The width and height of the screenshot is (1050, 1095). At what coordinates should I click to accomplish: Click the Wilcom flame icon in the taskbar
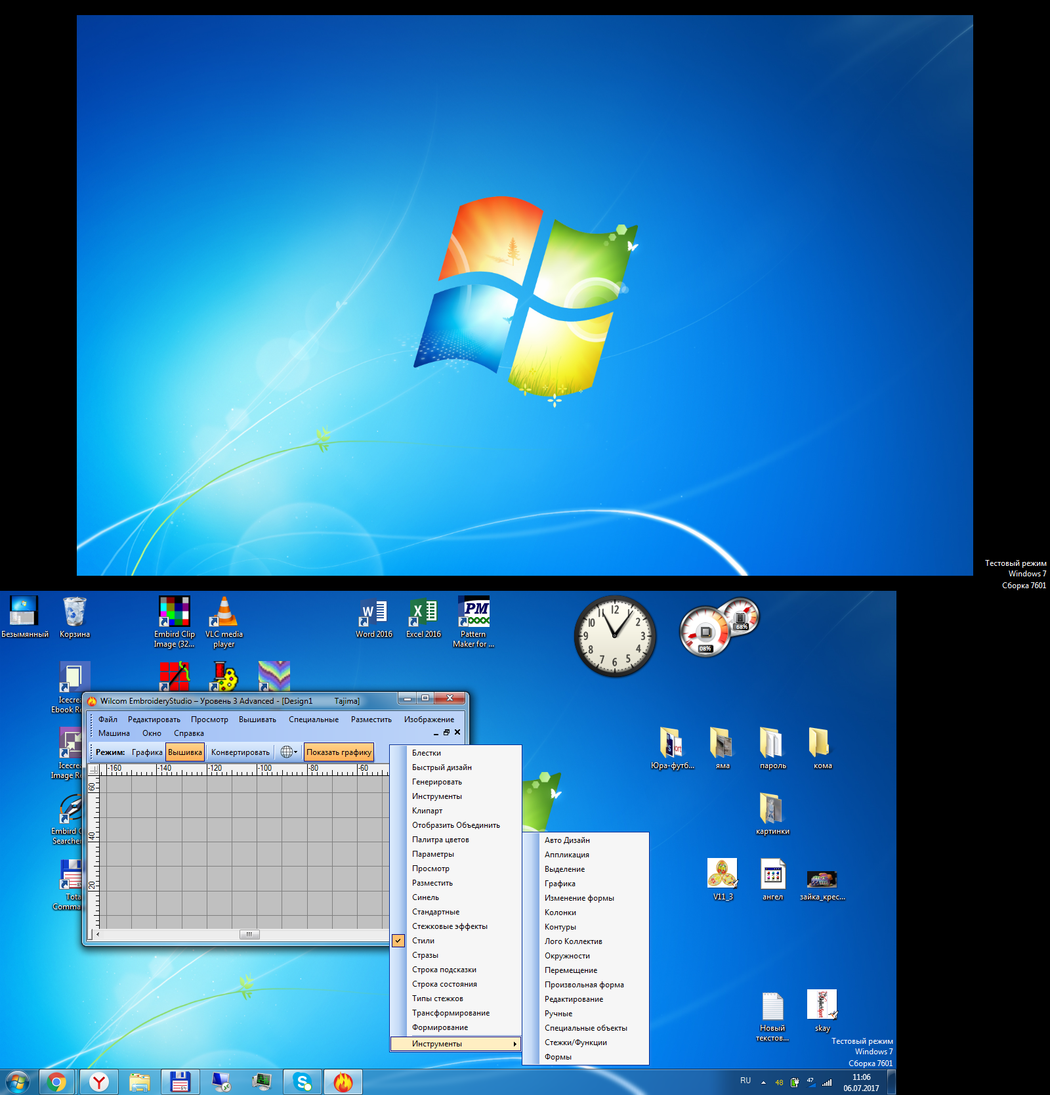(x=343, y=1082)
